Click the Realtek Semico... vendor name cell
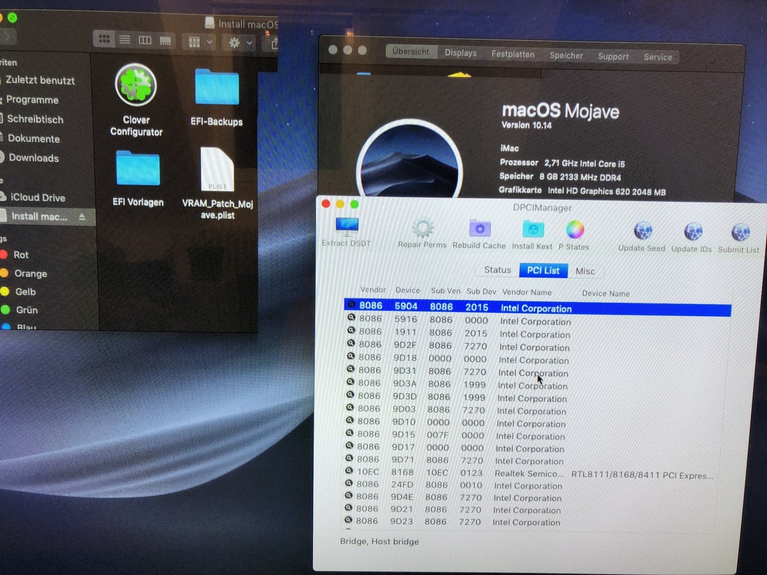767x575 pixels. tap(529, 473)
